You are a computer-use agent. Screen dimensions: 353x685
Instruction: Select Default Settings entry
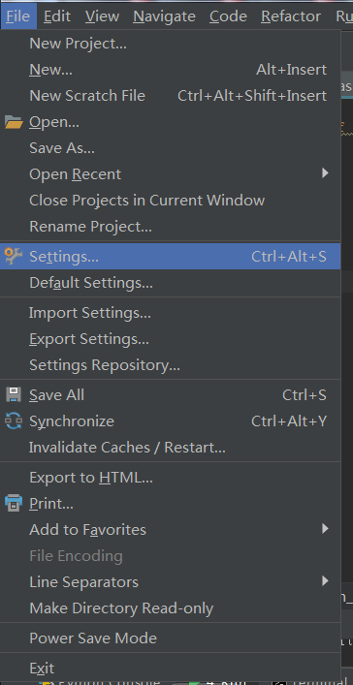click(x=170, y=283)
